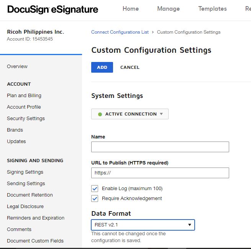The width and height of the screenshot is (251, 249).
Task: Go to Security Settings in sidebar
Action: click(26, 119)
